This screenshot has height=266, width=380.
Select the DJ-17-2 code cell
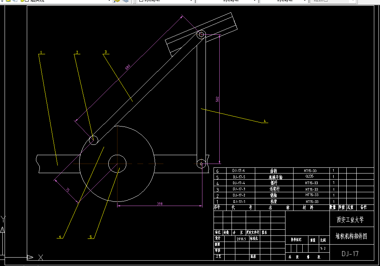(x=239, y=195)
